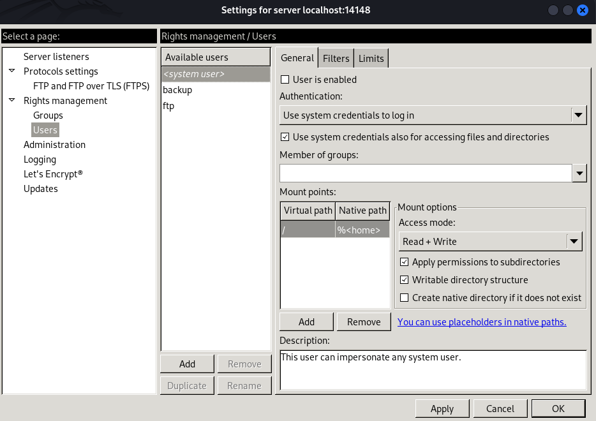Close the server settings window

click(583, 10)
